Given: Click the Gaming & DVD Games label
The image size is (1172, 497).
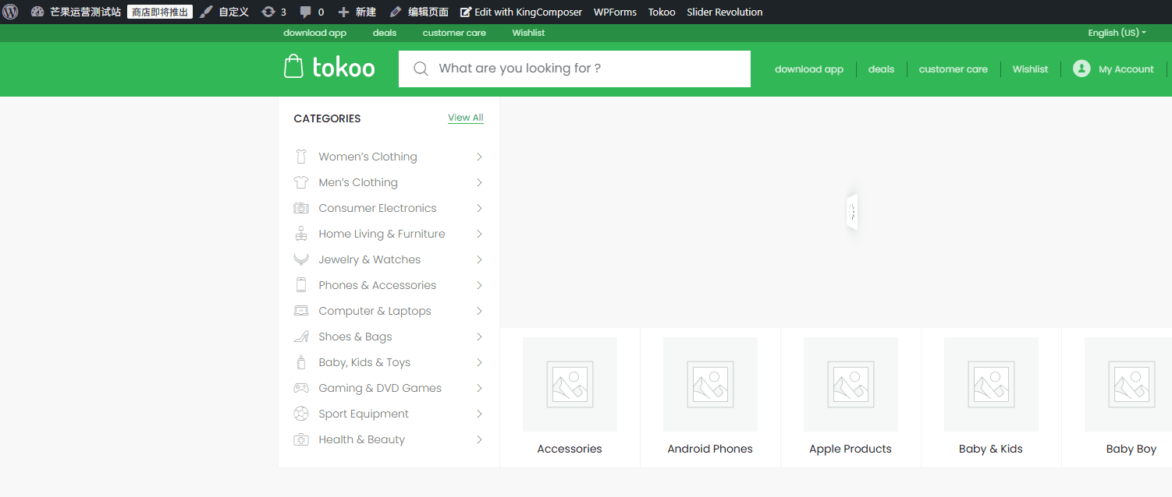Looking at the screenshot, I should (380, 388).
